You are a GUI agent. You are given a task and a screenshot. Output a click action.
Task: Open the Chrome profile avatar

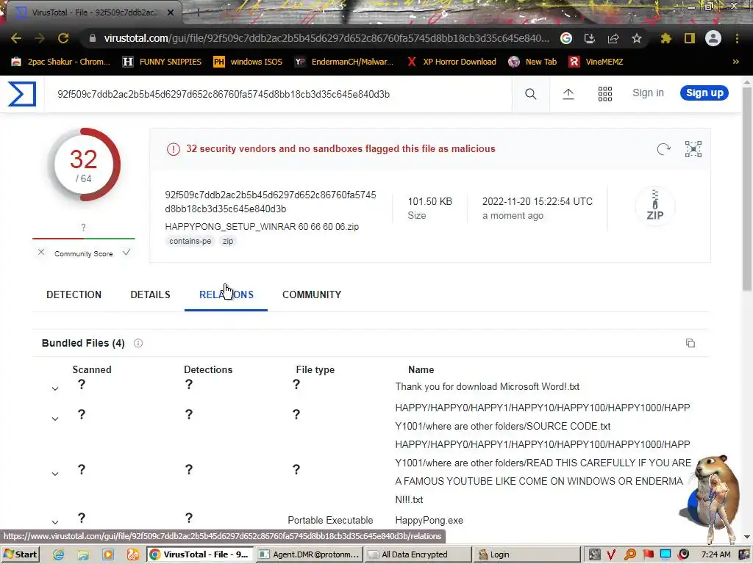713,38
